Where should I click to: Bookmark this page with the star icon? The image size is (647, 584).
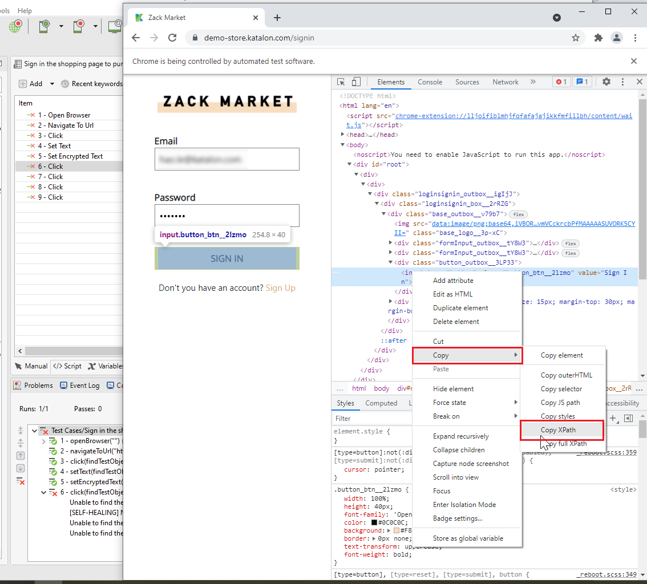coord(576,38)
